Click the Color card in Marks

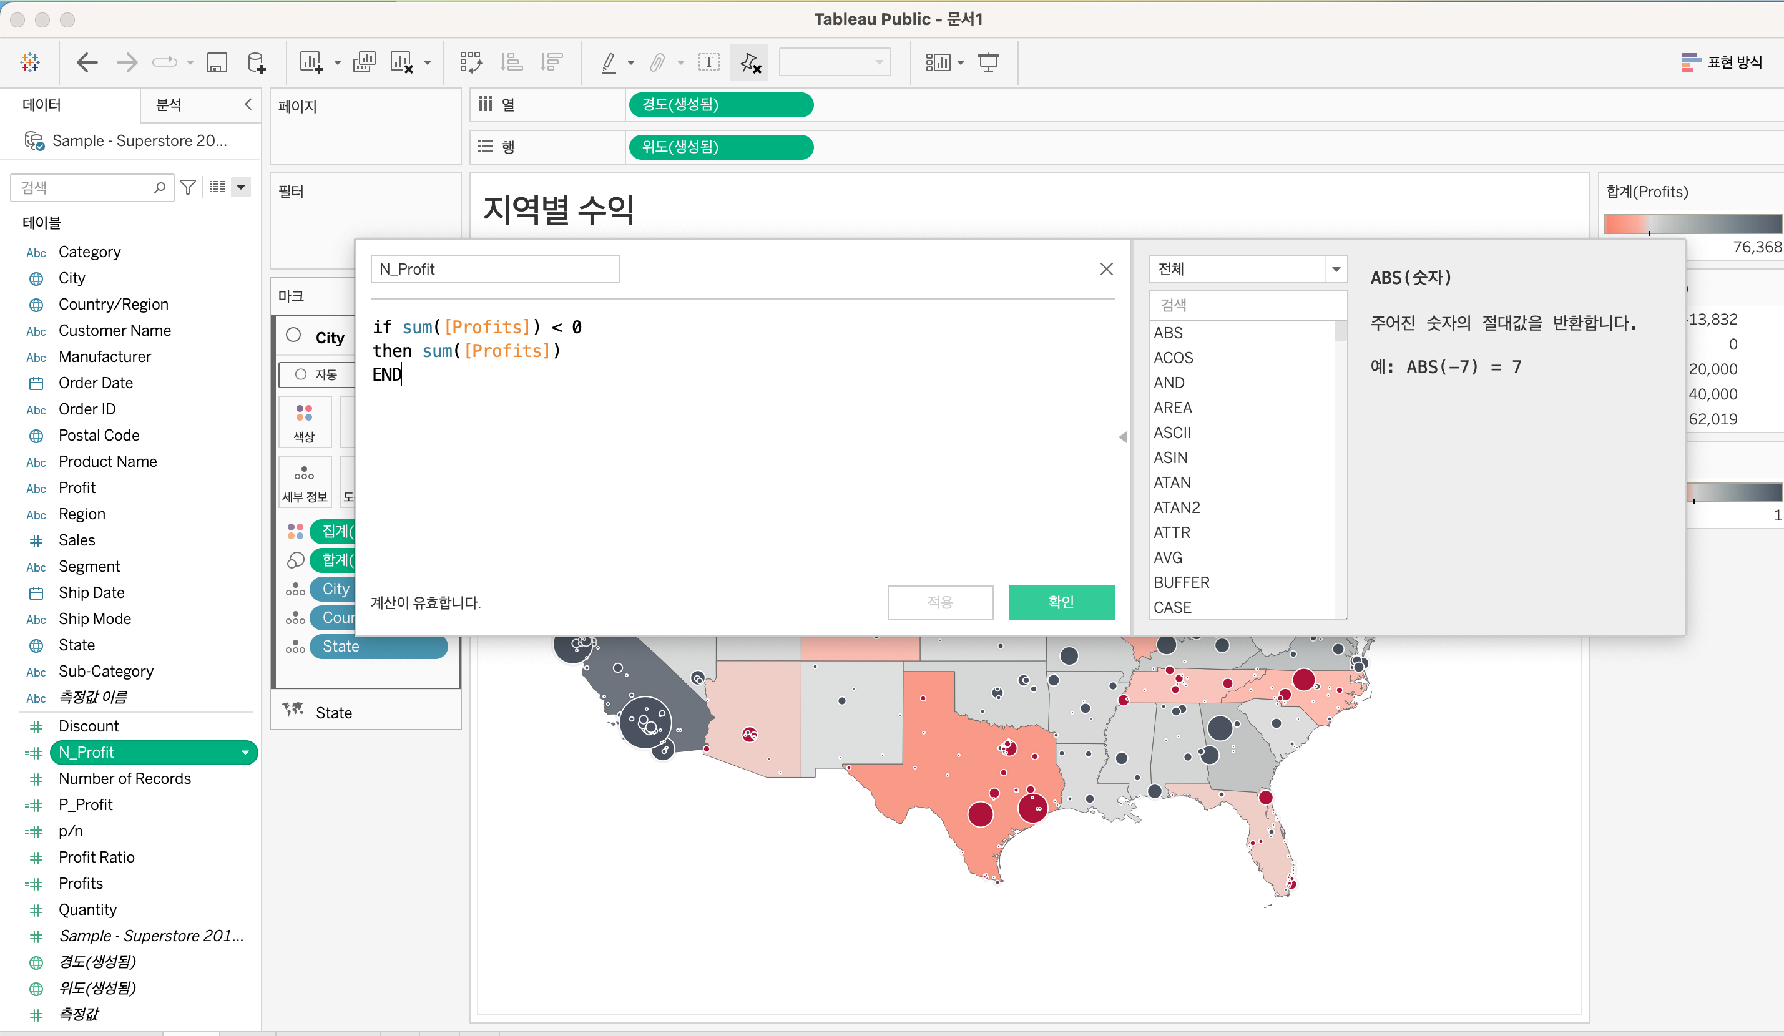coord(305,423)
